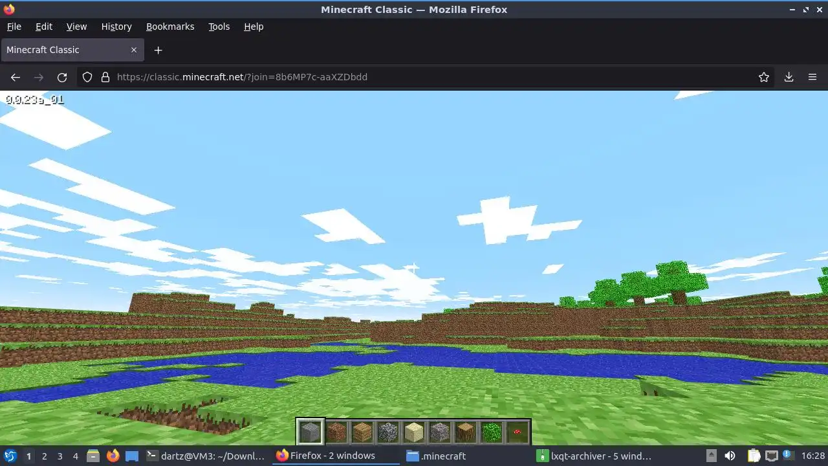Open the LXQt start menu
This screenshot has width=828, height=466.
[x=10, y=456]
